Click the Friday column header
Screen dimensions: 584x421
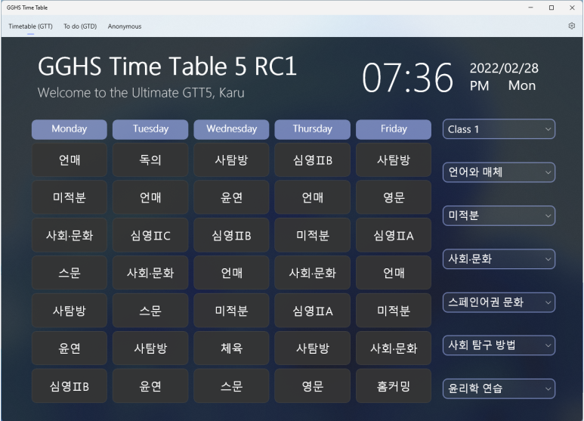pyautogui.click(x=394, y=129)
